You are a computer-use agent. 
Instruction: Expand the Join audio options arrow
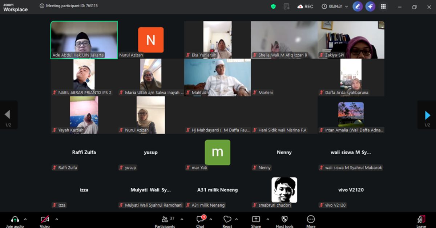pyautogui.click(x=25, y=219)
